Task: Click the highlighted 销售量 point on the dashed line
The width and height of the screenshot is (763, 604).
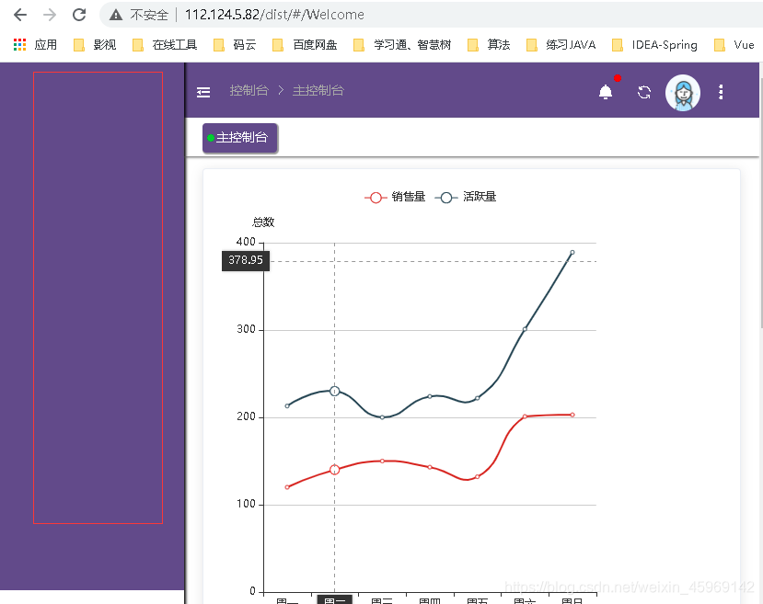Action: coord(334,470)
